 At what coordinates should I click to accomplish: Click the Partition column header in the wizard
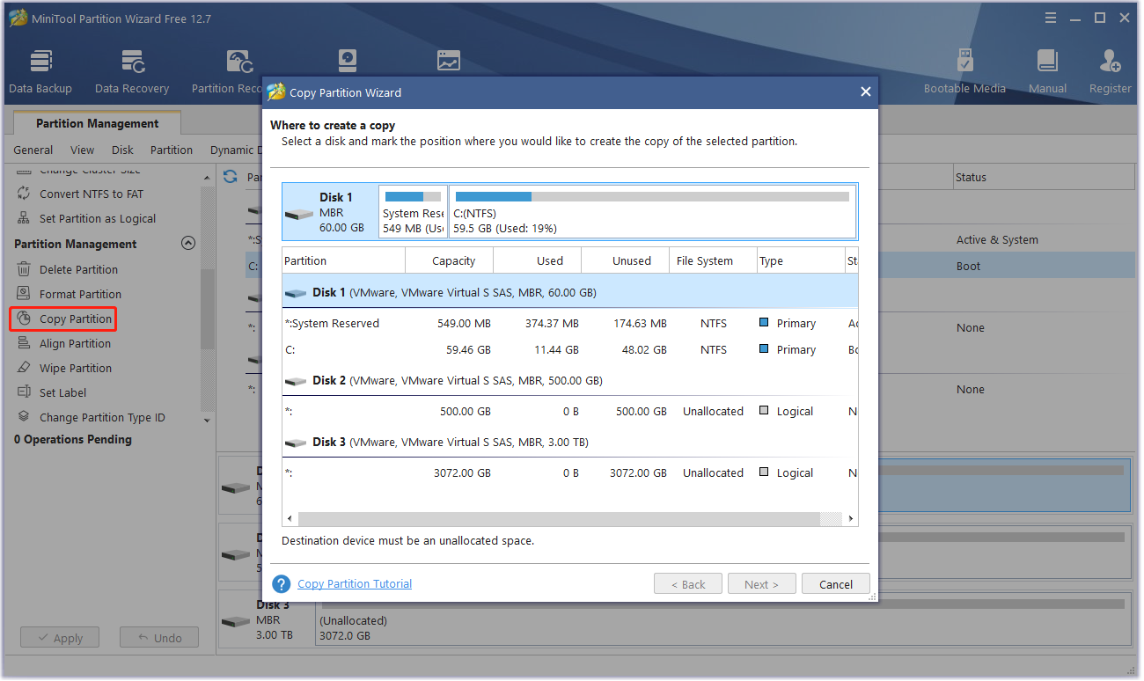(344, 260)
